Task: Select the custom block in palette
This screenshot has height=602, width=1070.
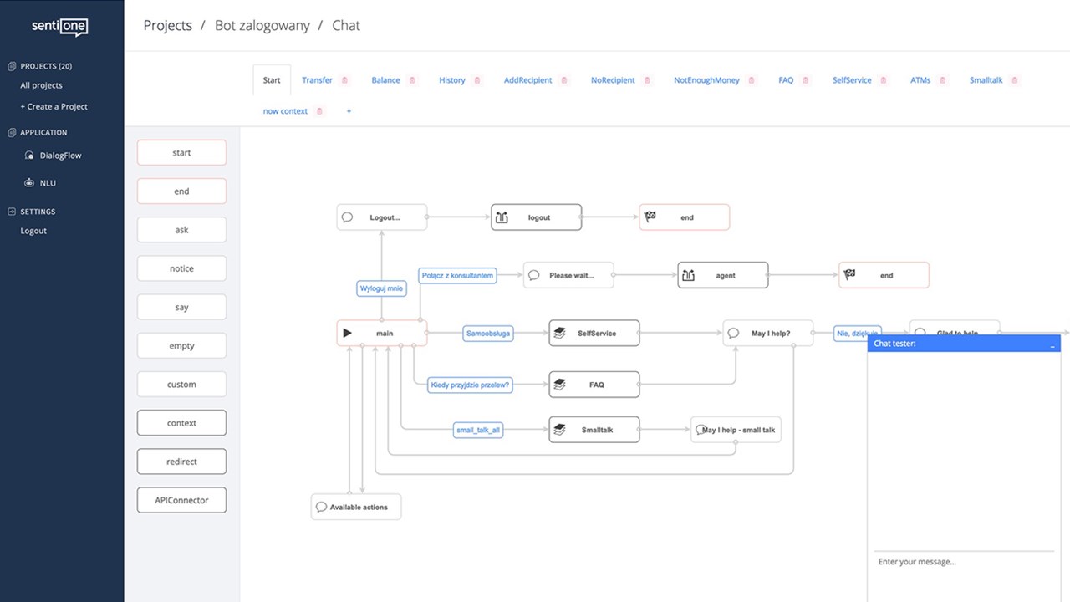Action: 181,385
